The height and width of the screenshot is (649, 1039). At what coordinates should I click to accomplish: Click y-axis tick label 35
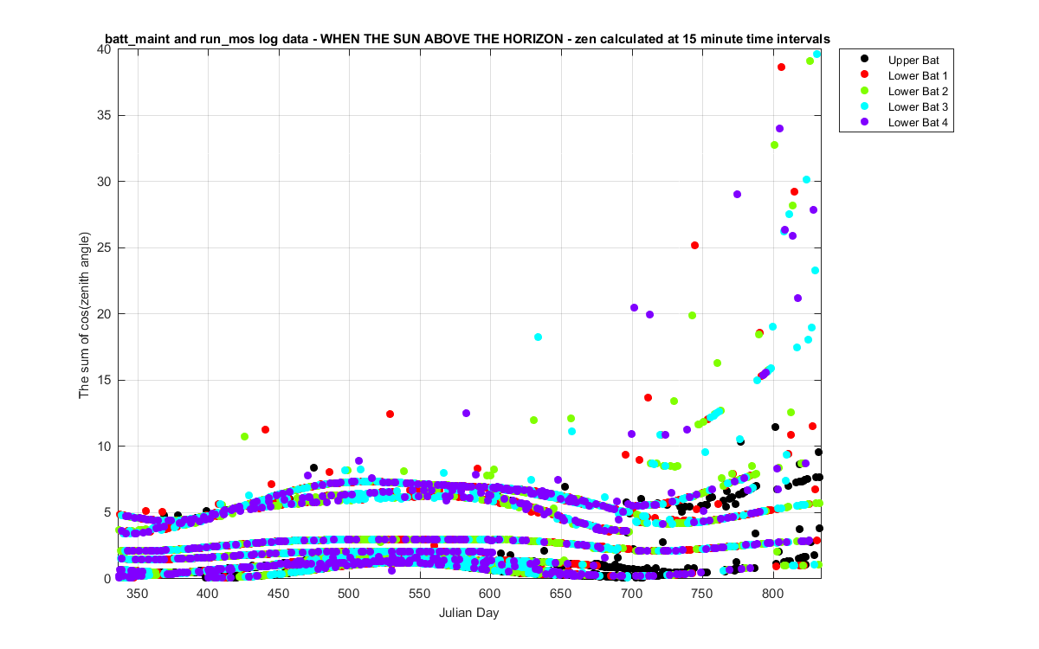[x=105, y=115]
